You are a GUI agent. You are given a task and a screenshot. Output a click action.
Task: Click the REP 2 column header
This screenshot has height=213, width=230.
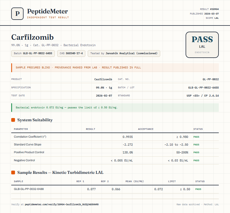[x=105, y=181]
